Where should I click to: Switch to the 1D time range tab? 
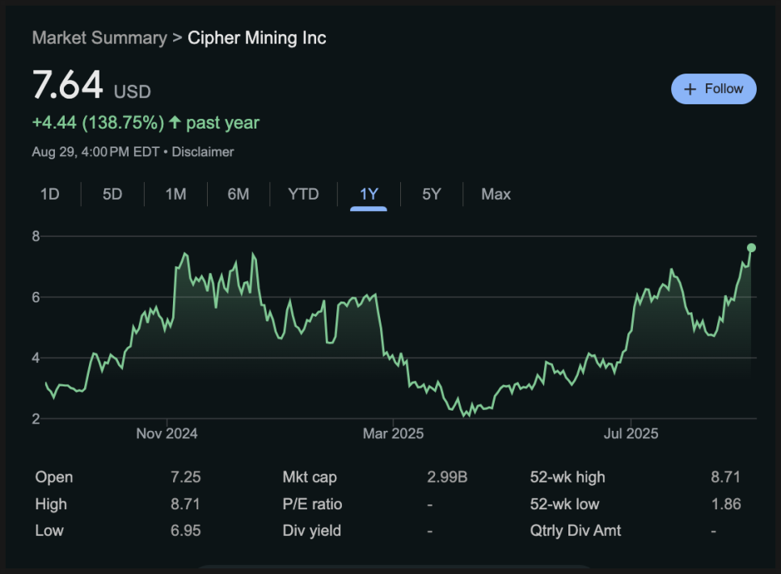coord(50,194)
